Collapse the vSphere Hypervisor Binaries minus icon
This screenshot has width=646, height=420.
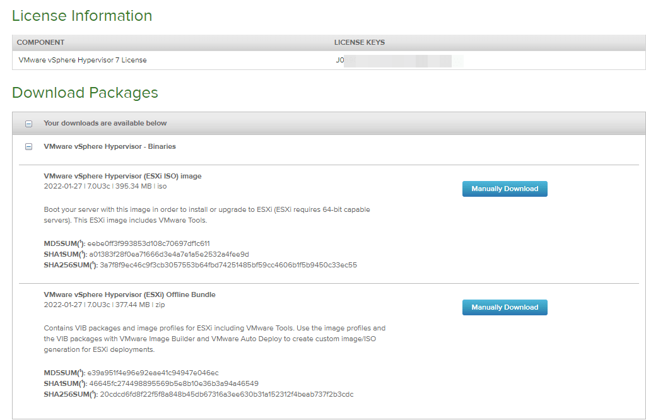pos(28,146)
